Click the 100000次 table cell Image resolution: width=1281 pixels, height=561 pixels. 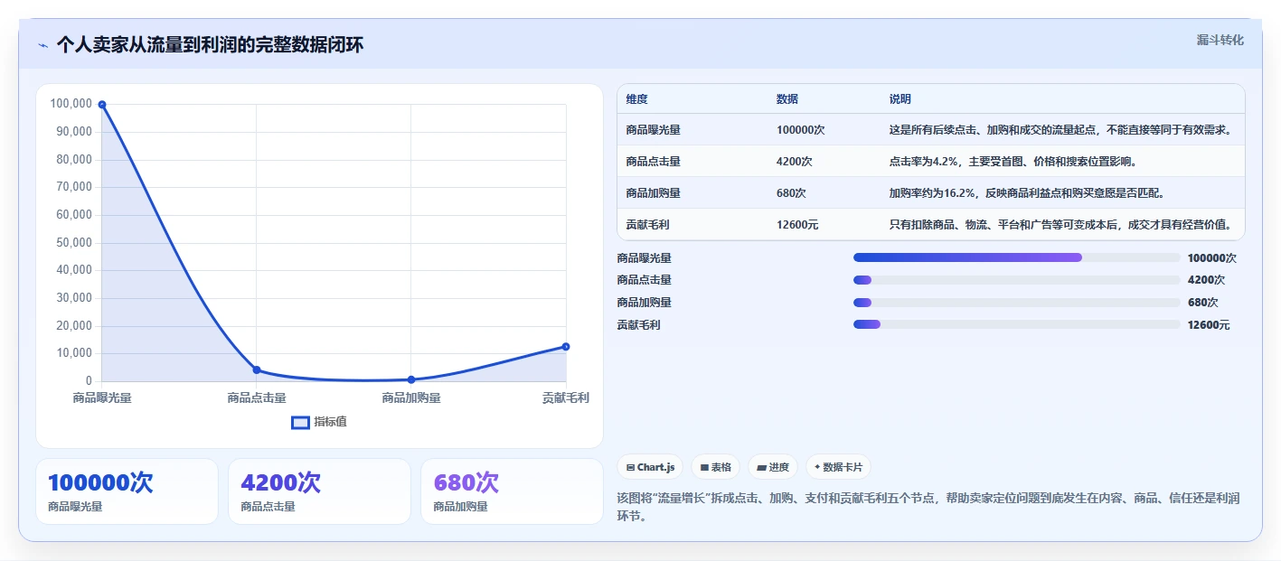click(801, 130)
